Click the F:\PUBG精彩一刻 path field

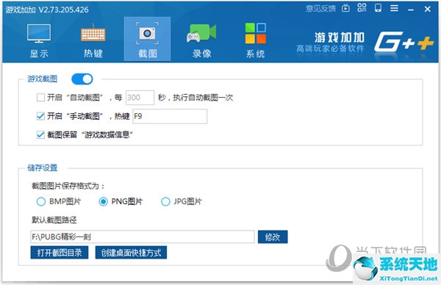click(x=143, y=237)
